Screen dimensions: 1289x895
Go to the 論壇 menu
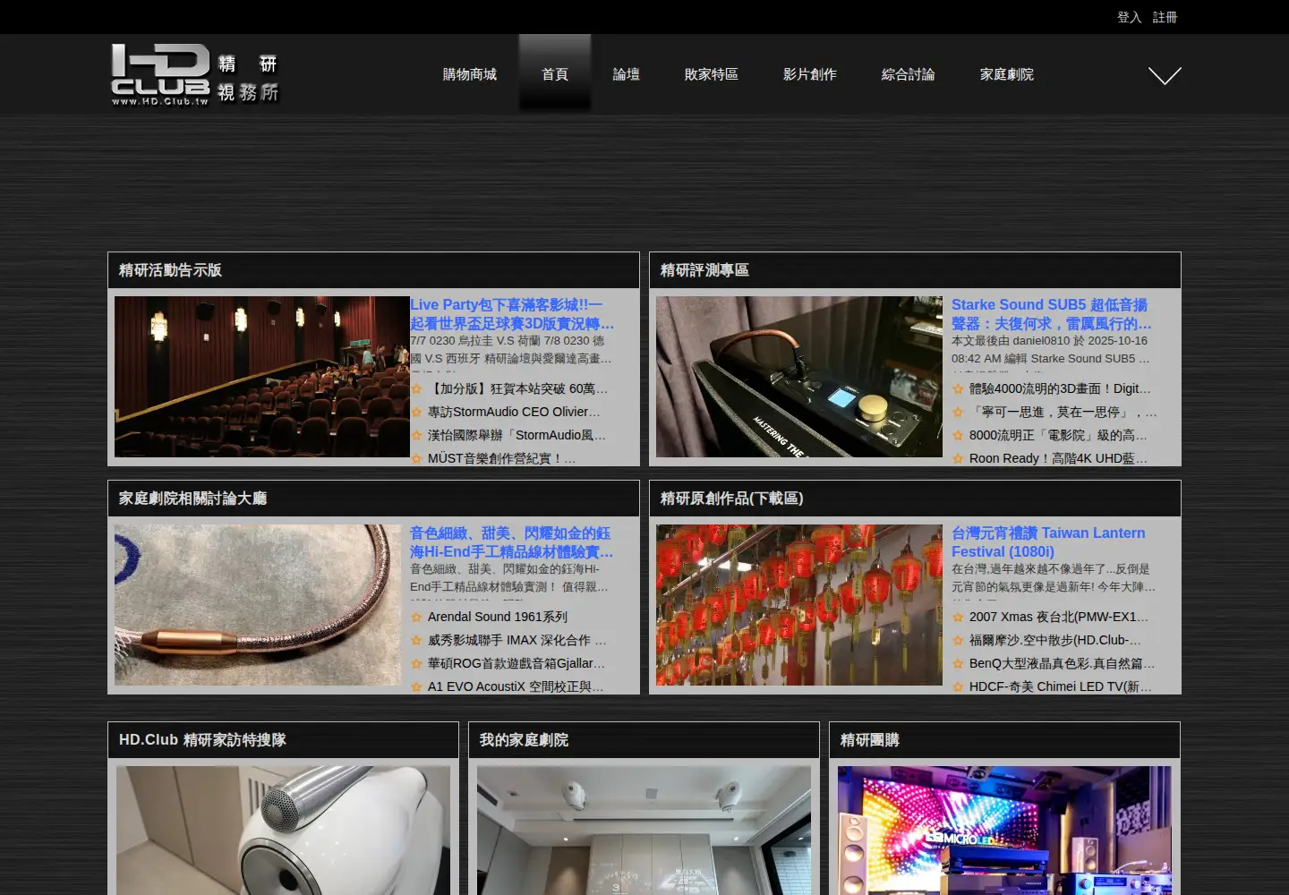(x=627, y=74)
